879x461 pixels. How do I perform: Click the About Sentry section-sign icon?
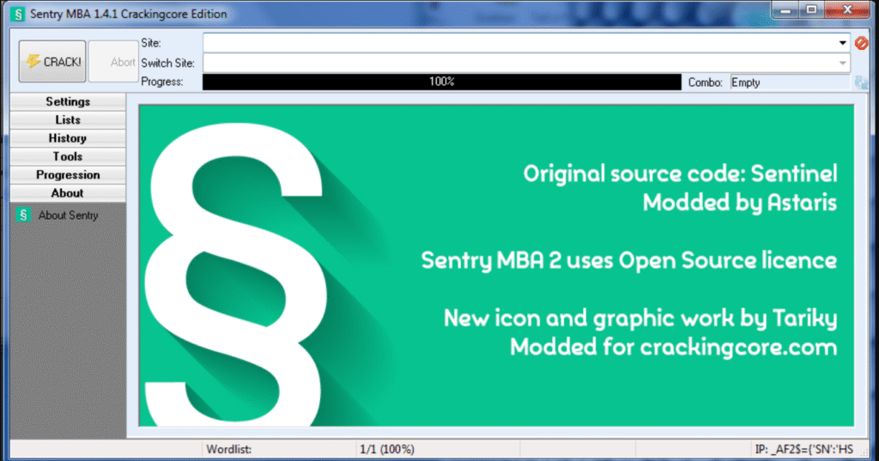coord(23,215)
